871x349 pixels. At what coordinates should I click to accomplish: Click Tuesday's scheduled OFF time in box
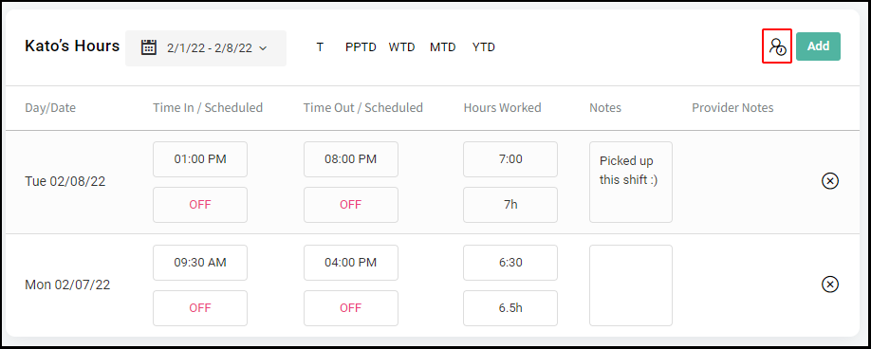200,205
